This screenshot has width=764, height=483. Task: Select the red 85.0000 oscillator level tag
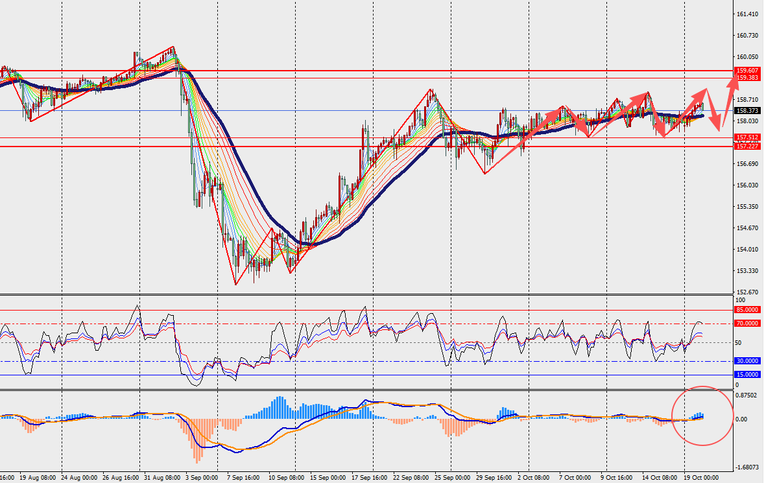point(747,310)
